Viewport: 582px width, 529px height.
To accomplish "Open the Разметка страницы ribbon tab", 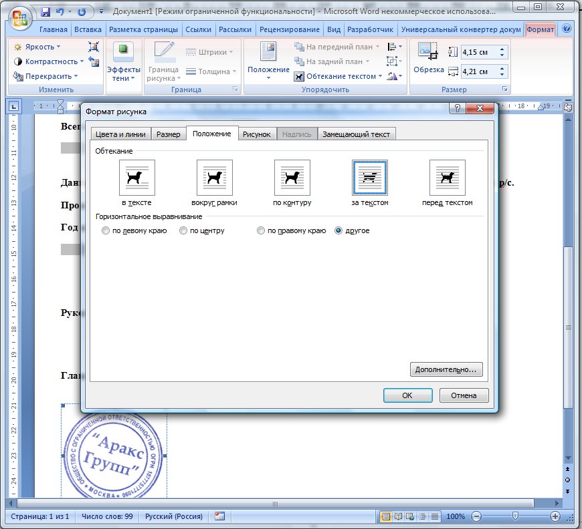I will coord(143,29).
